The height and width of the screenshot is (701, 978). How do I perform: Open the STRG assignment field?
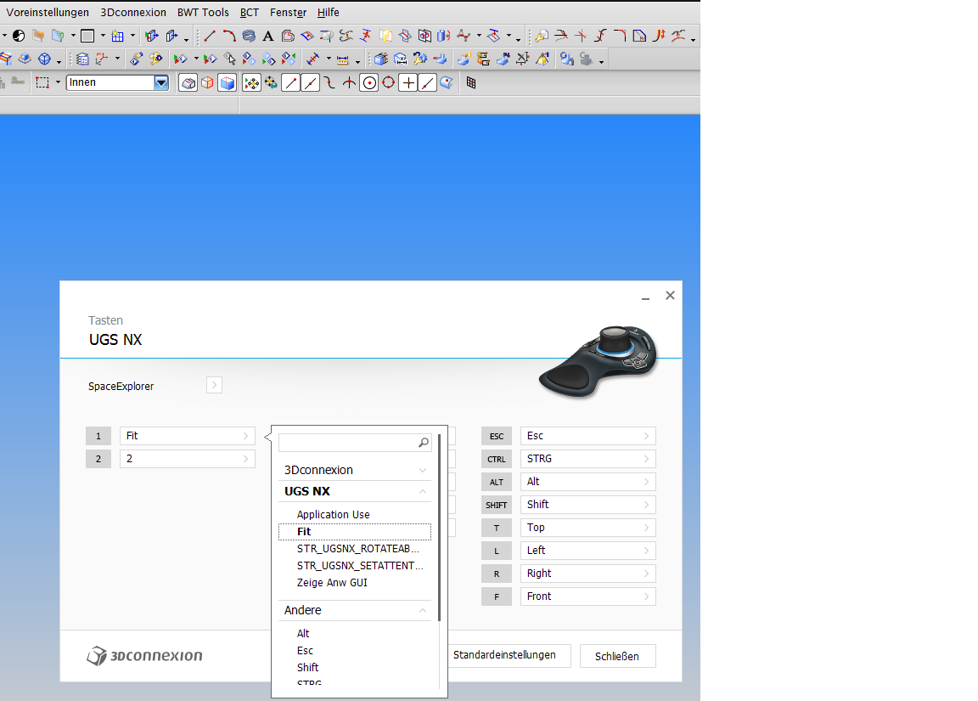tap(587, 459)
